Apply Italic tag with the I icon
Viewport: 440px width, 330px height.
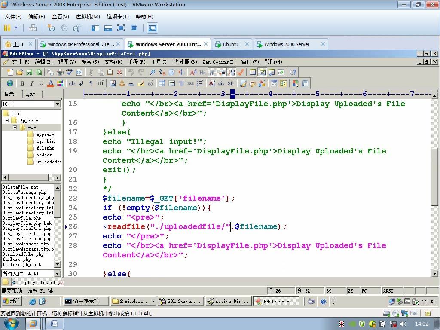(x=32, y=83)
